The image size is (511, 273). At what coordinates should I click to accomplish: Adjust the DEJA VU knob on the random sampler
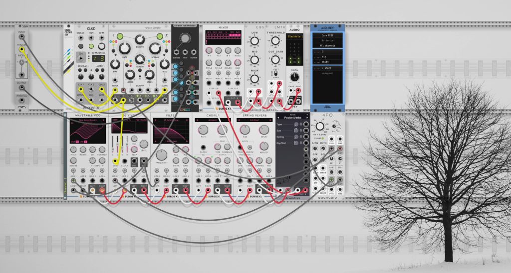coord(140,39)
